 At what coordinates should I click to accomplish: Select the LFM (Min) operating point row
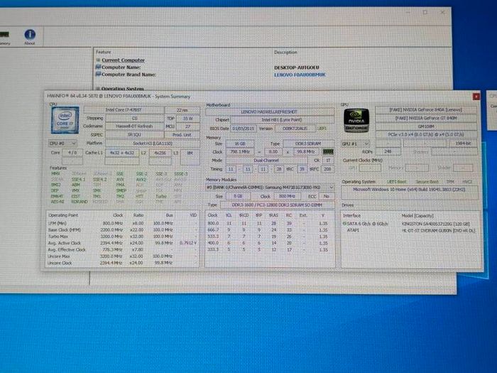(x=122, y=223)
